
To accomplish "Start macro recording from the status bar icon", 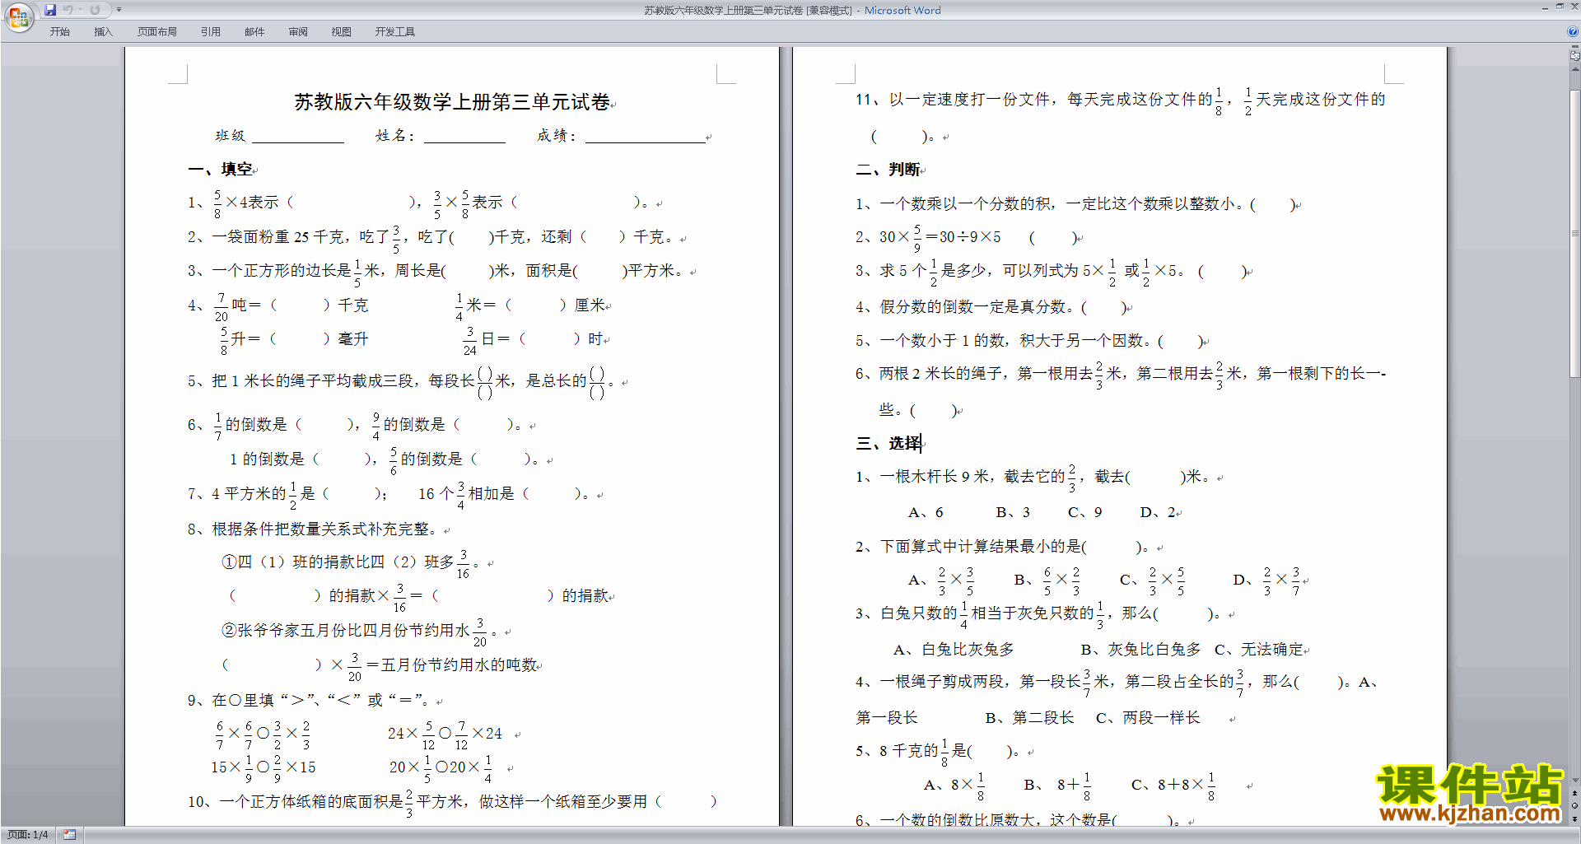I will [69, 835].
